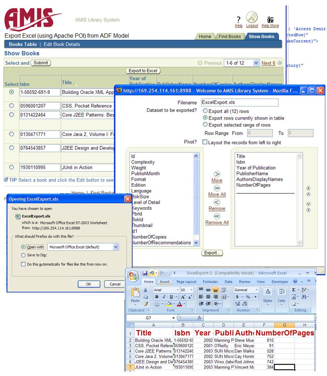Viewport: 327px width, 376px height.
Task: Click the Help More icon
Action: pyautogui.click(x=270, y=19)
